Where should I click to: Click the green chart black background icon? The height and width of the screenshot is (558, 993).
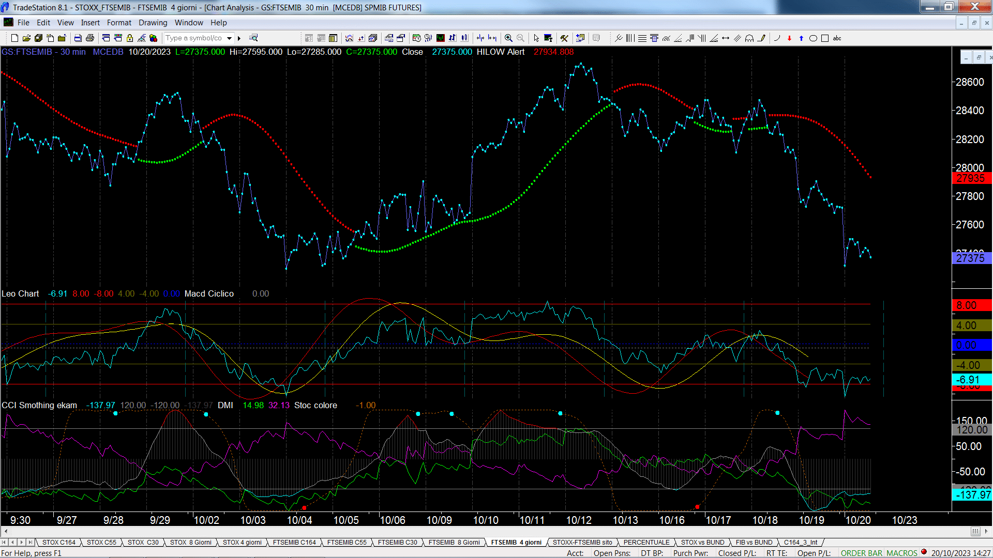coord(441,38)
